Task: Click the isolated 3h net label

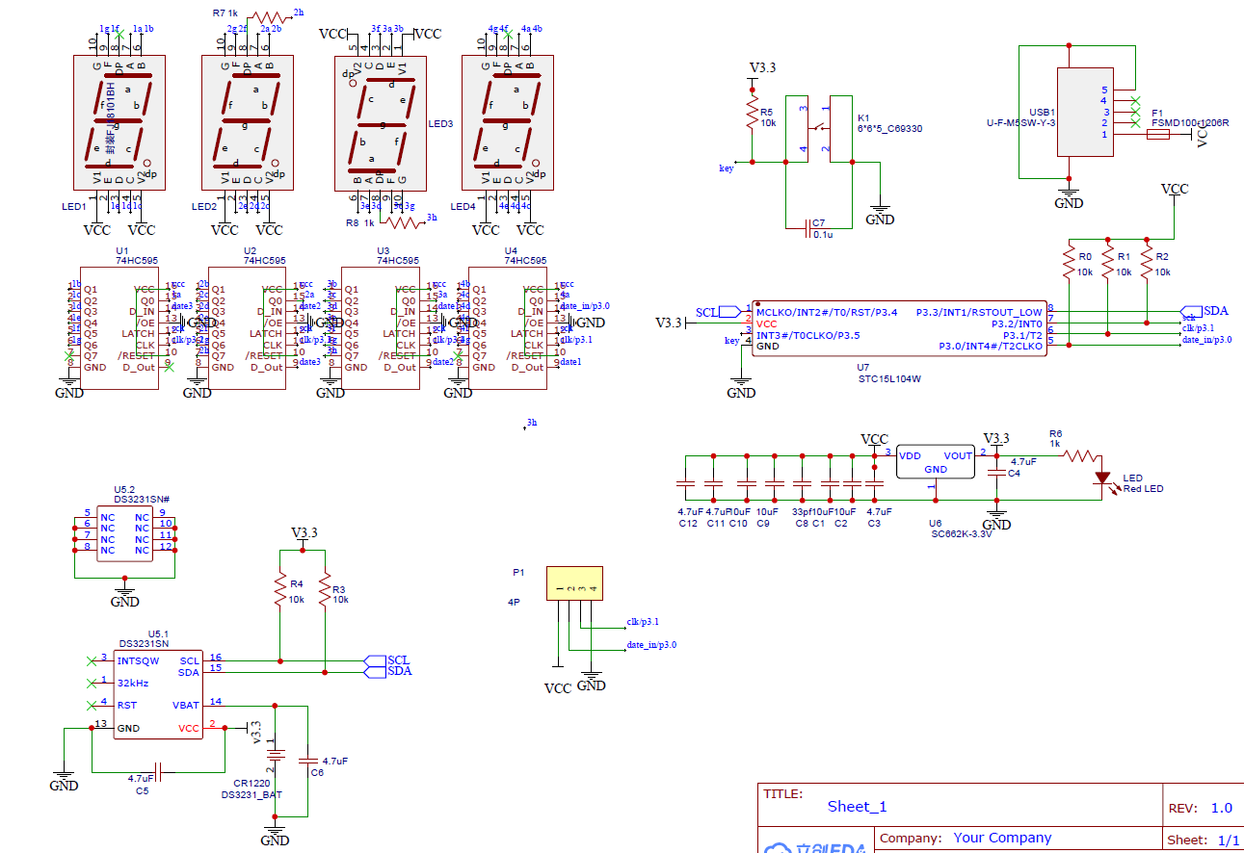Action: tap(531, 423)
